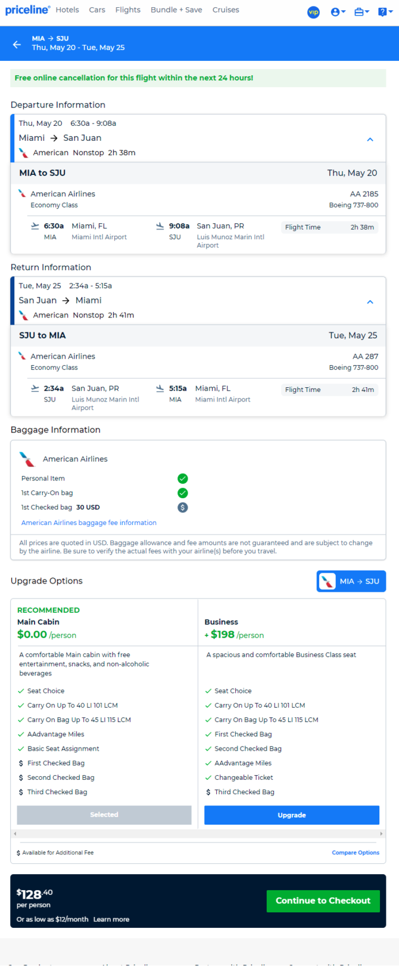
Task: Click the green Personal Item checkmark icon
Action: (x=183, y=479)
